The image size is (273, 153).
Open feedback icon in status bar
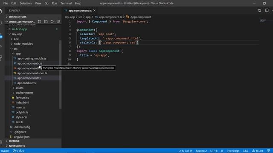(x=268, y=151)
